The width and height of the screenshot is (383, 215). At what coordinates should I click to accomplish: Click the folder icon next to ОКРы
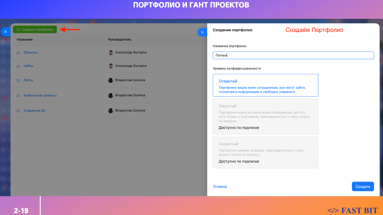coord(18,80)
